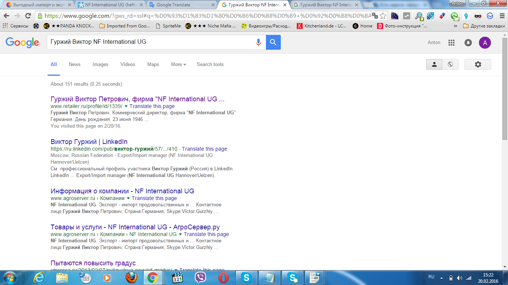The height and width of the screenshot is (285, 508).
Task: Open the account avatar with letter A
Action: (x=485, y=43)
